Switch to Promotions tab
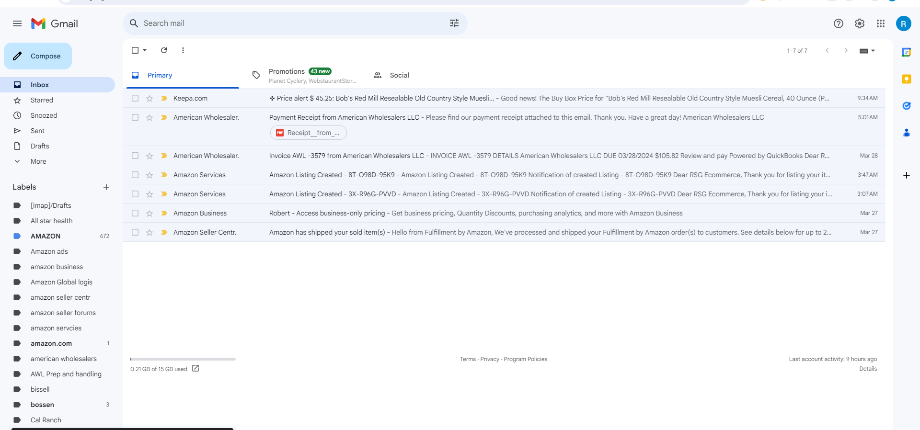The height and width of the screenshot is (430, 920). click(305, 75)
